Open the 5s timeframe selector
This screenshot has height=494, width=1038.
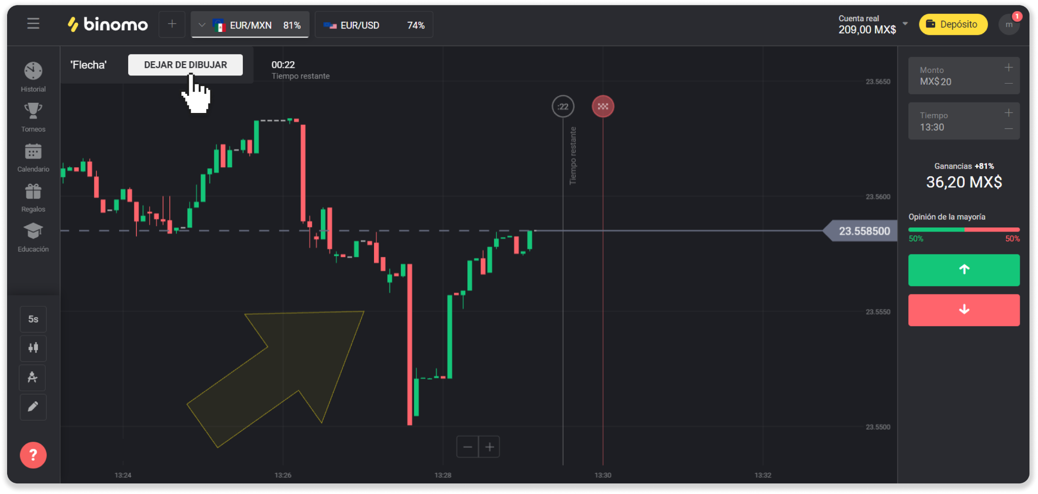(33, 319)
